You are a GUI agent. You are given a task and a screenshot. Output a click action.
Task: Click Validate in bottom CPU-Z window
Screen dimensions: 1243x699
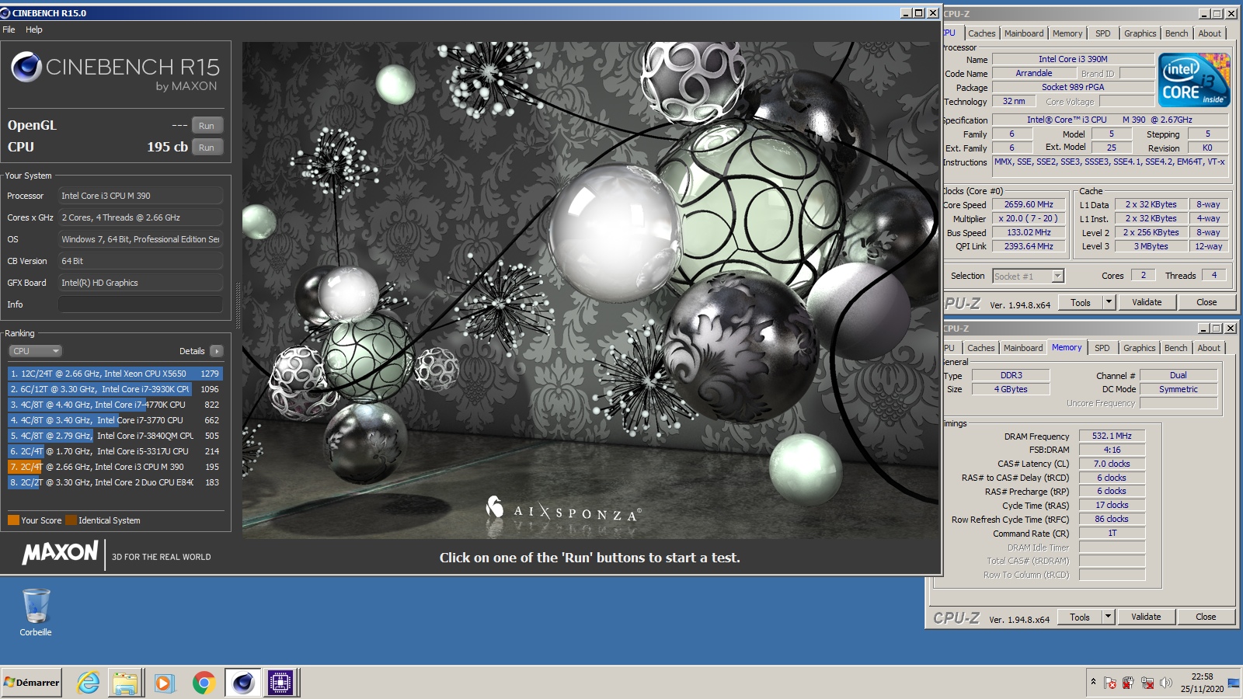coord(1146,617)
